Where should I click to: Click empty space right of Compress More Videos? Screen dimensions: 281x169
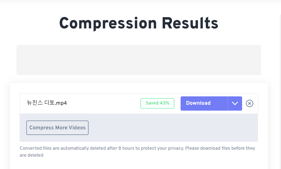172,128
